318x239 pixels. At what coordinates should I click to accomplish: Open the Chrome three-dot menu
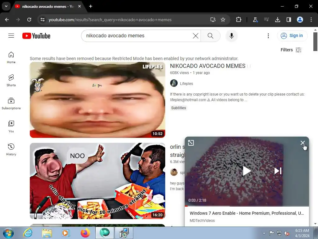coord(311,20)
